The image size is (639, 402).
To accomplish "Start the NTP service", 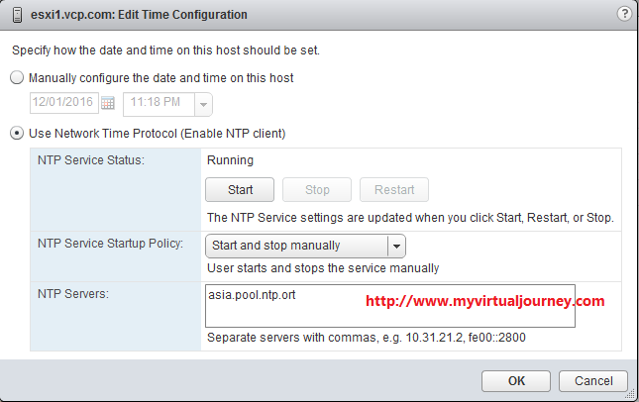I will click(240, 189).
